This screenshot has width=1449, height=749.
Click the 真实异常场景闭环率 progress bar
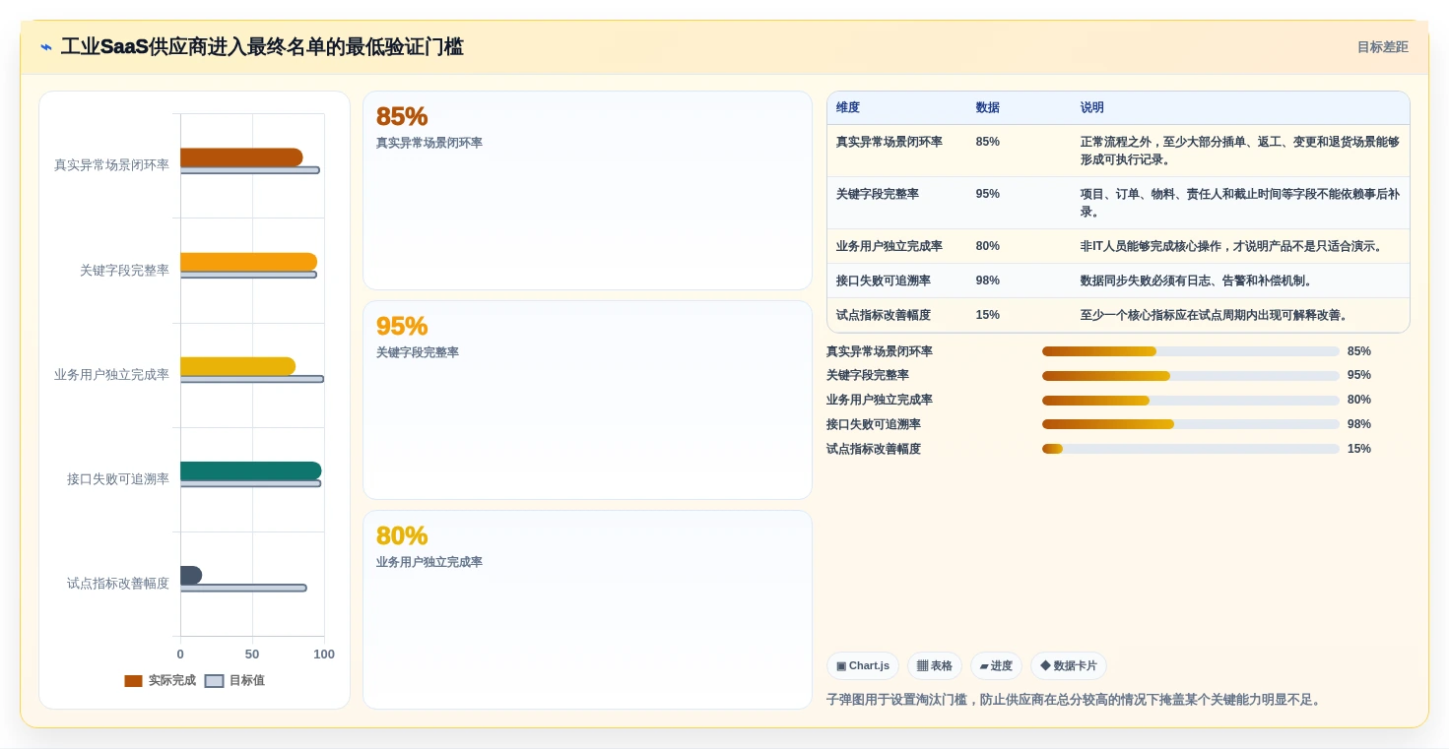coord(1191,351)
